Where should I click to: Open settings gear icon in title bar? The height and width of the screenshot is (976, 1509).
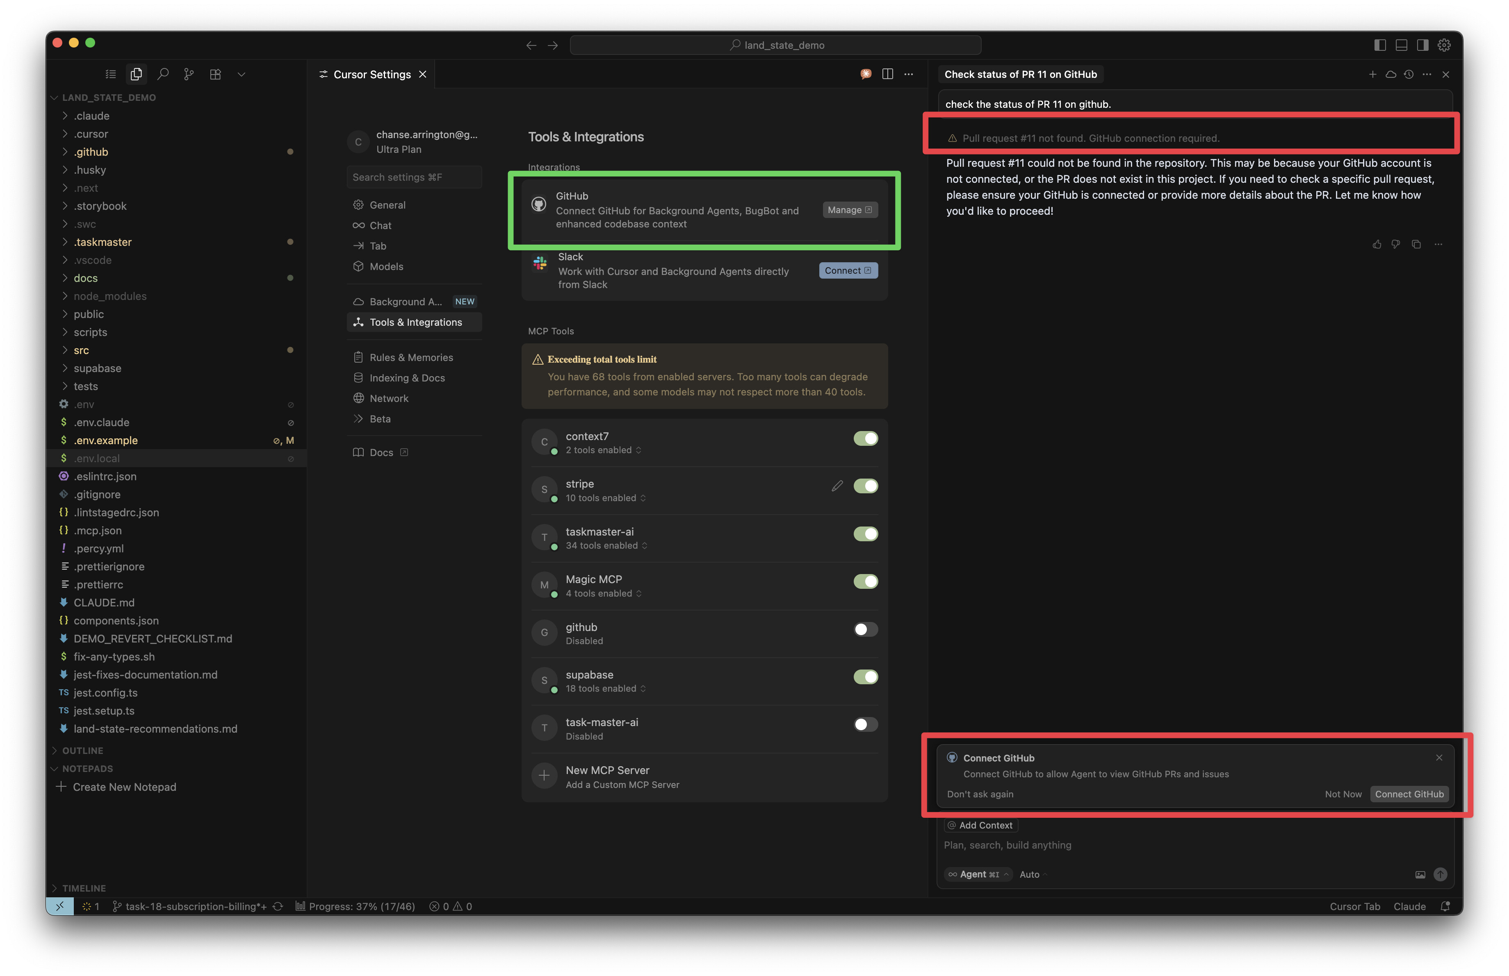pyautogui.click(x=1444, y=45)
